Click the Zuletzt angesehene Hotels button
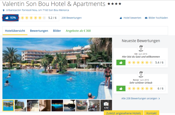Viewport: 175px width, 115px height. pos(124,113)
